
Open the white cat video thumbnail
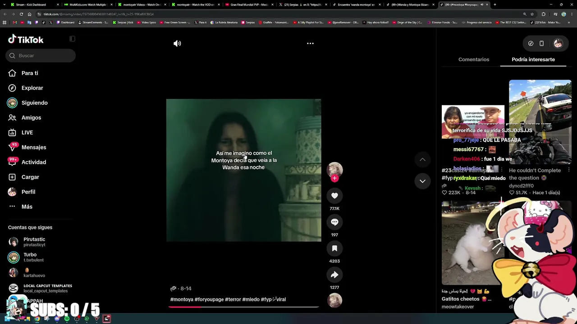click(473, 243)
